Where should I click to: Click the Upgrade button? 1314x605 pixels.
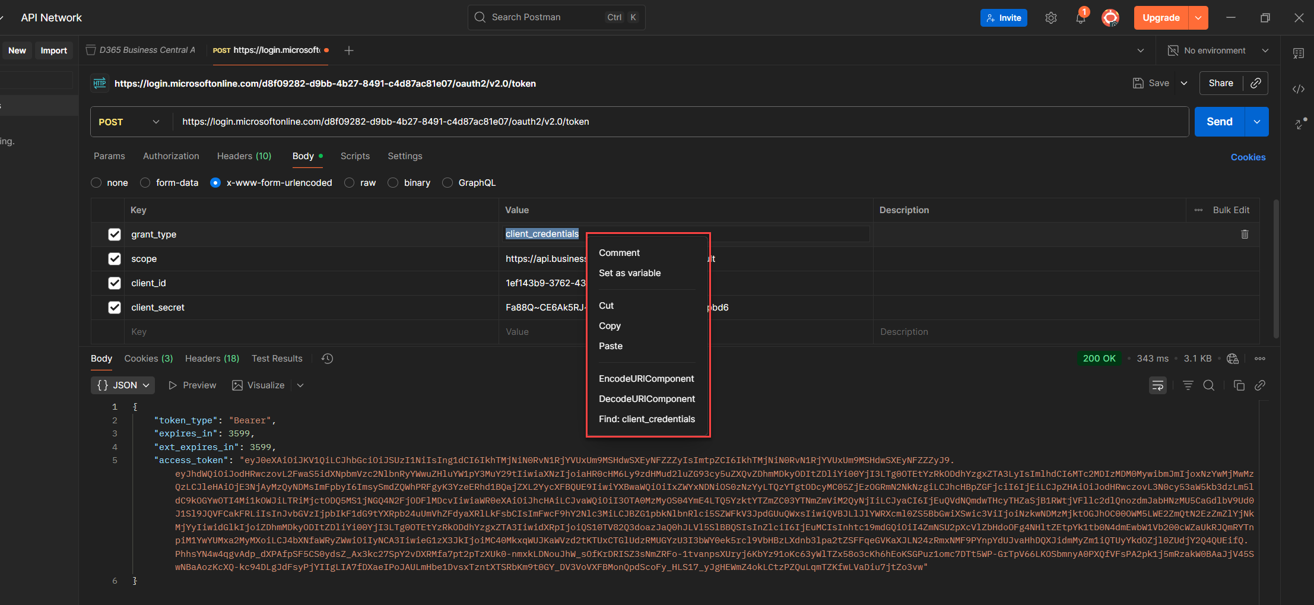[1161, 18]
